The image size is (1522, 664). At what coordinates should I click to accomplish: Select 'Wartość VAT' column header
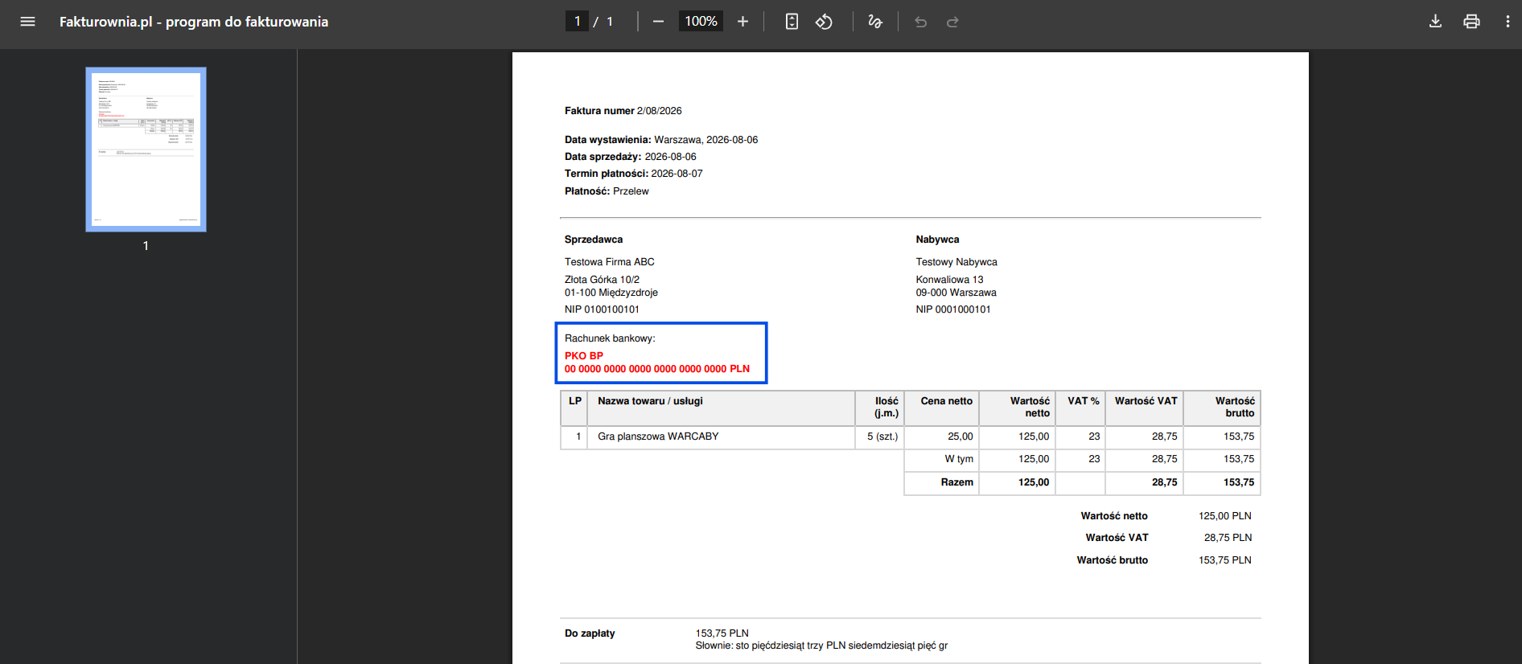(x=1146, y=401)
